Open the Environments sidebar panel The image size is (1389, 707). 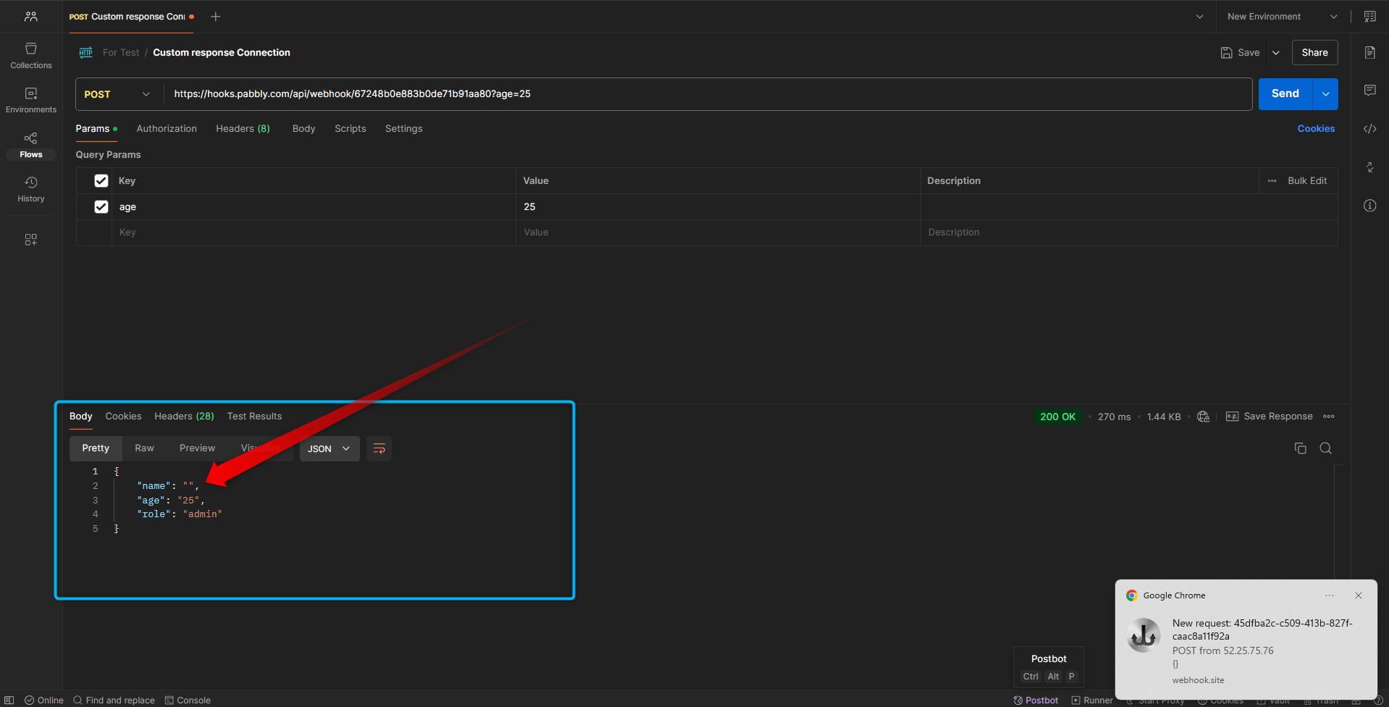pos(31,100)
